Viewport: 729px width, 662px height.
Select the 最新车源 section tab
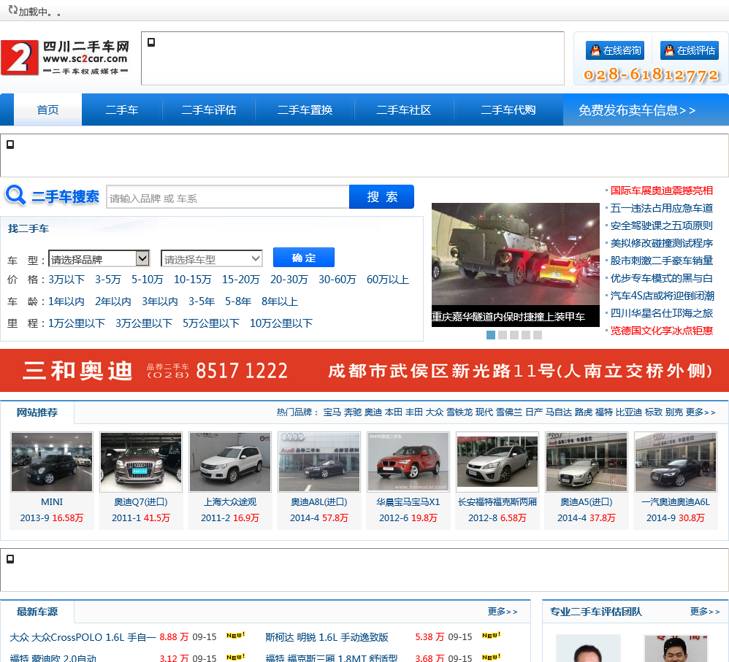pyautogui.click(x=37, y=612)
